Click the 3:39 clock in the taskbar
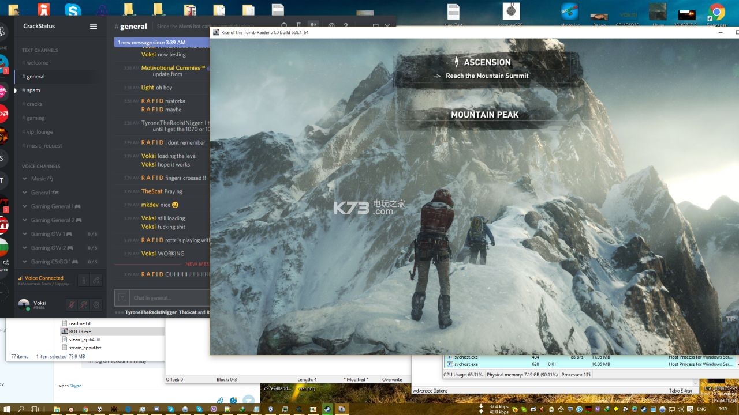This screenshot has width=739, height=415. point(722,409)
